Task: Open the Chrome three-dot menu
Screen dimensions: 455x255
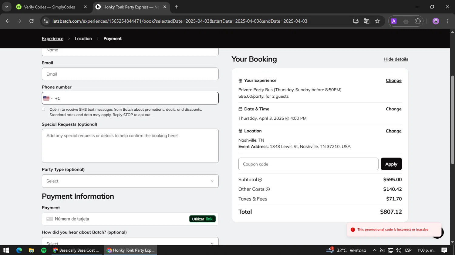Action: click(x=448, y=21)
